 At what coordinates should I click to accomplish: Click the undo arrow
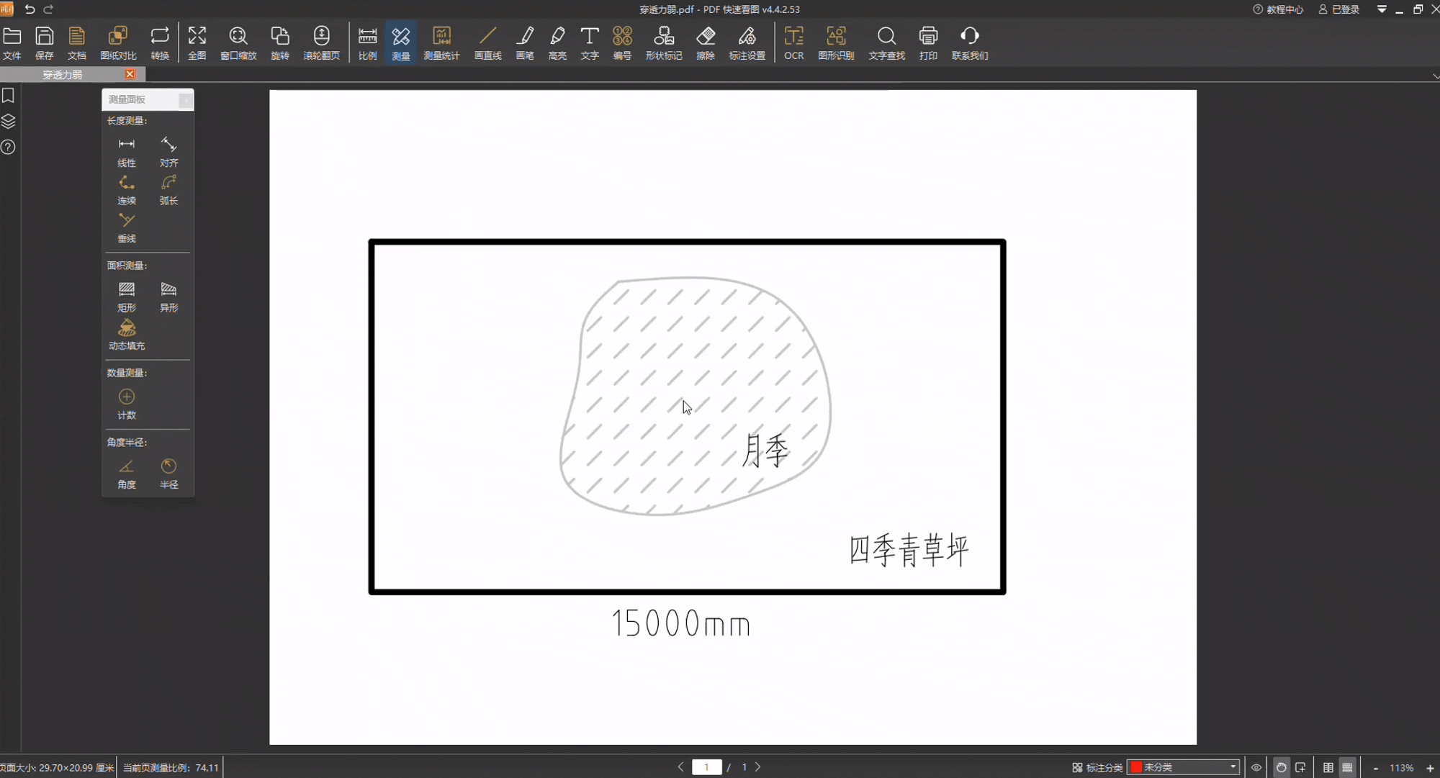point(30,9)
